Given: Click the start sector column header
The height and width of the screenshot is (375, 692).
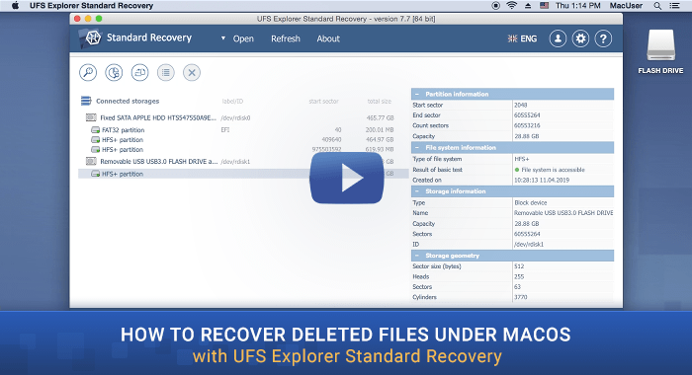Looking at the screenshot, I should coord(323,102).
